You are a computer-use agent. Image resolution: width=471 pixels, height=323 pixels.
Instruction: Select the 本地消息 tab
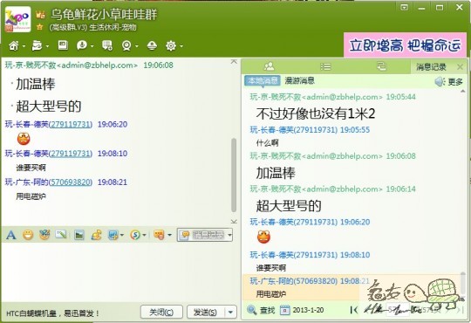[263, 80]
